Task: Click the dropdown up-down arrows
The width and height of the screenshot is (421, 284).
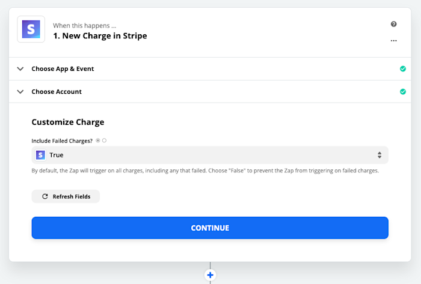Action: pos(380,155)
